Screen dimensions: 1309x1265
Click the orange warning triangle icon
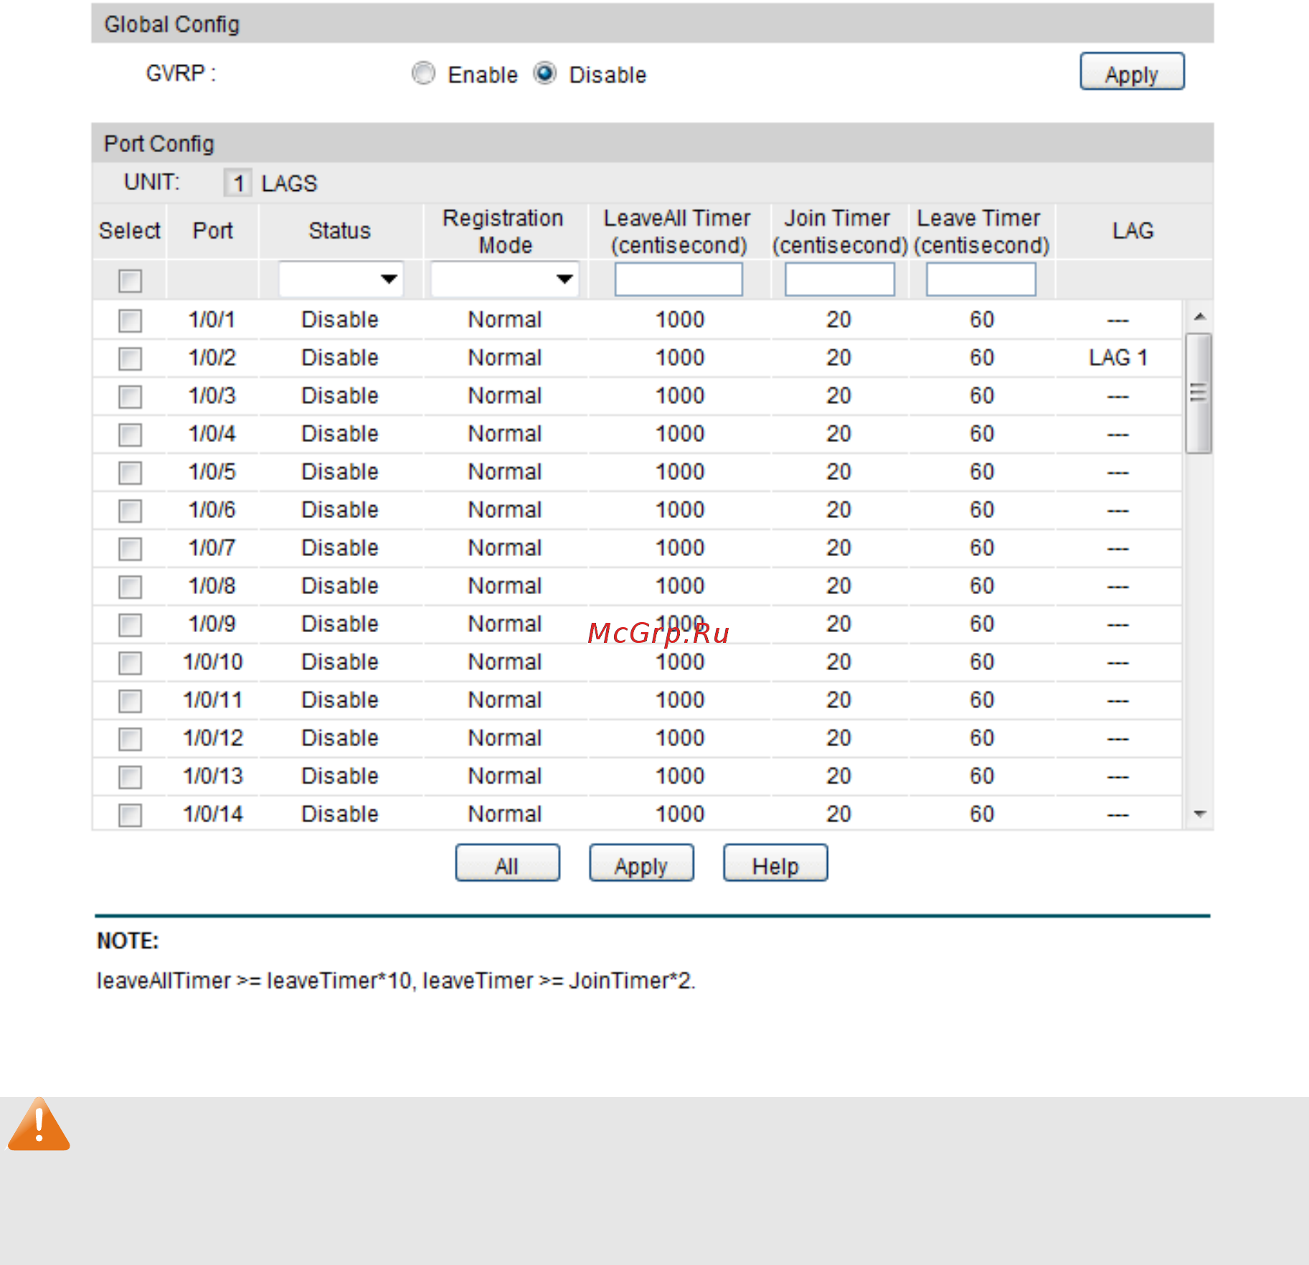39,1124
